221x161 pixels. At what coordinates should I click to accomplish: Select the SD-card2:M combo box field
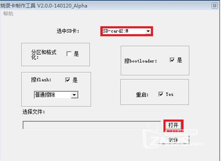click(126, 31)
